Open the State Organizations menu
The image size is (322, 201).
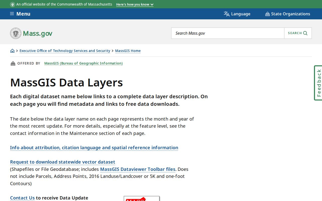(288, 14)
